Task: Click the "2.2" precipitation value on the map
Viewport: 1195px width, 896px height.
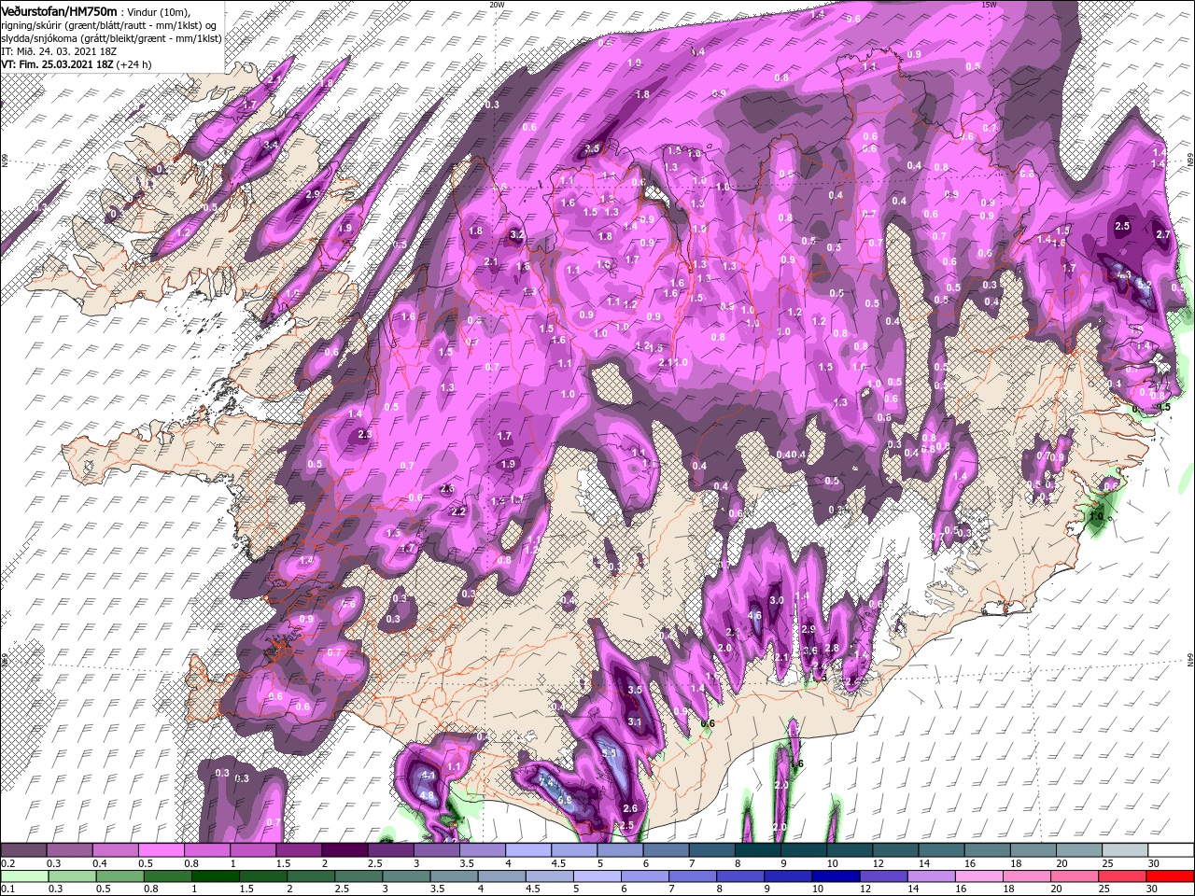Action: (458, 511)
